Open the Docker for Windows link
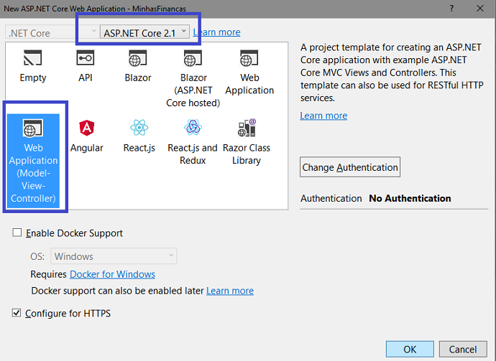 pos(112,274)
